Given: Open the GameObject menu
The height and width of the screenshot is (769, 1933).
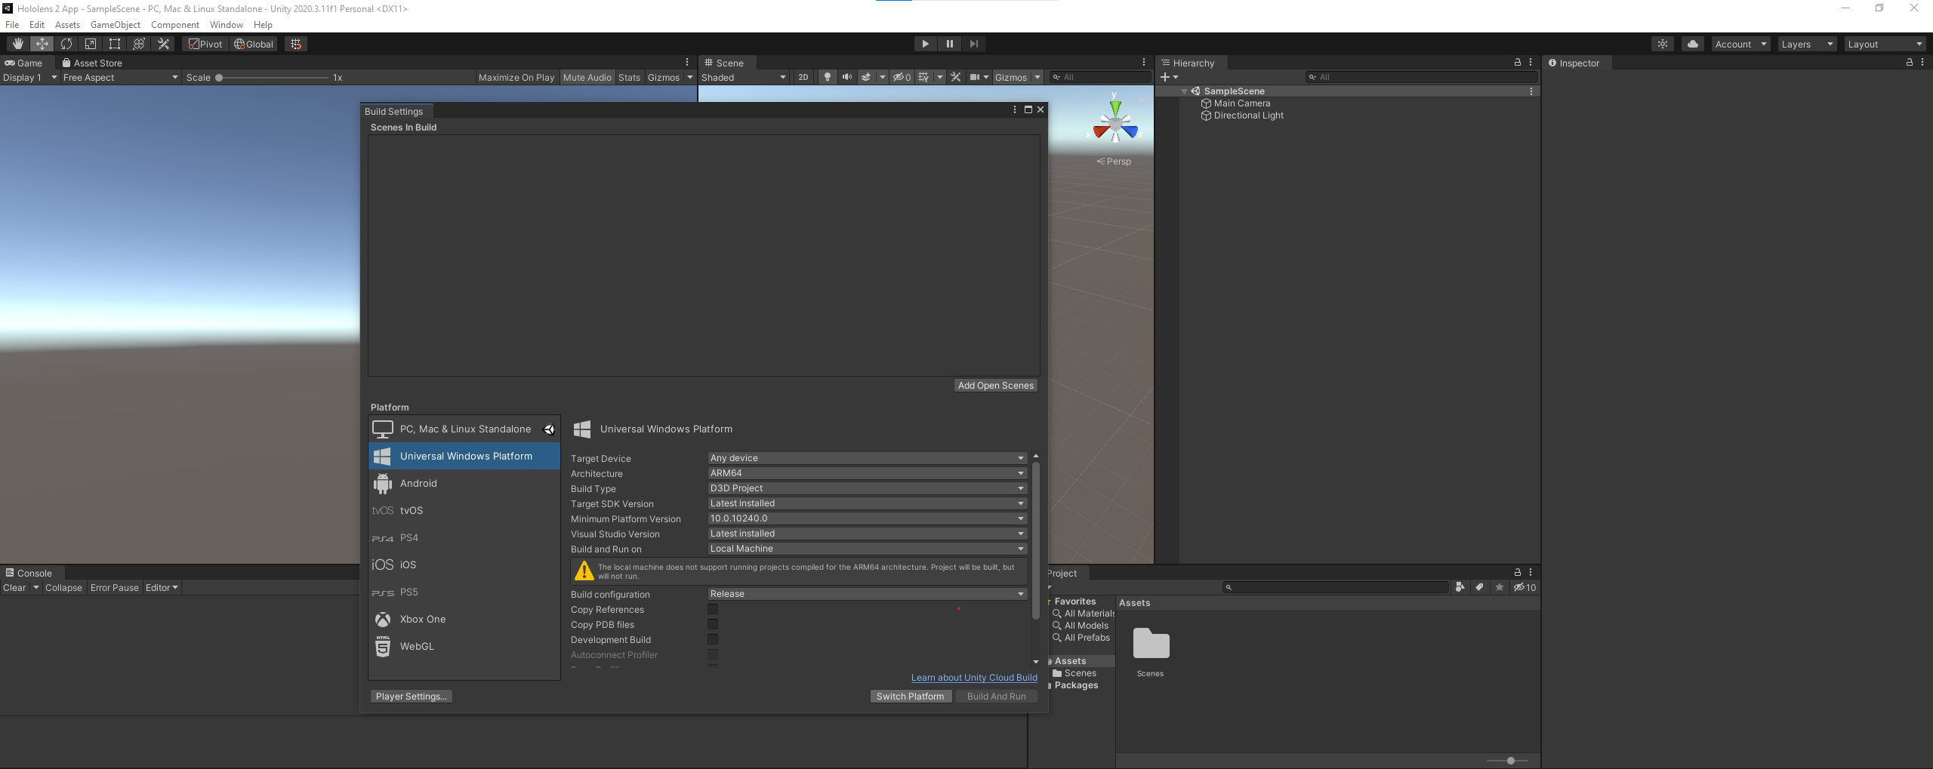Looking at the screenshot, I should point(116,25).
